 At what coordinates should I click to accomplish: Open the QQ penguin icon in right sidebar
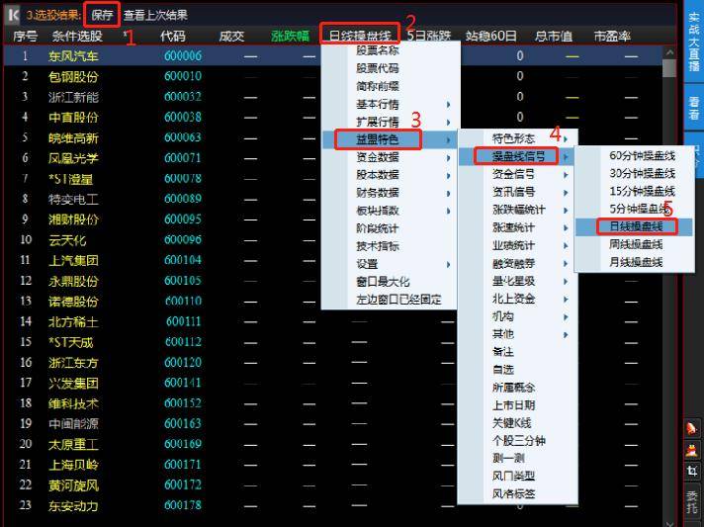[692, 449]
